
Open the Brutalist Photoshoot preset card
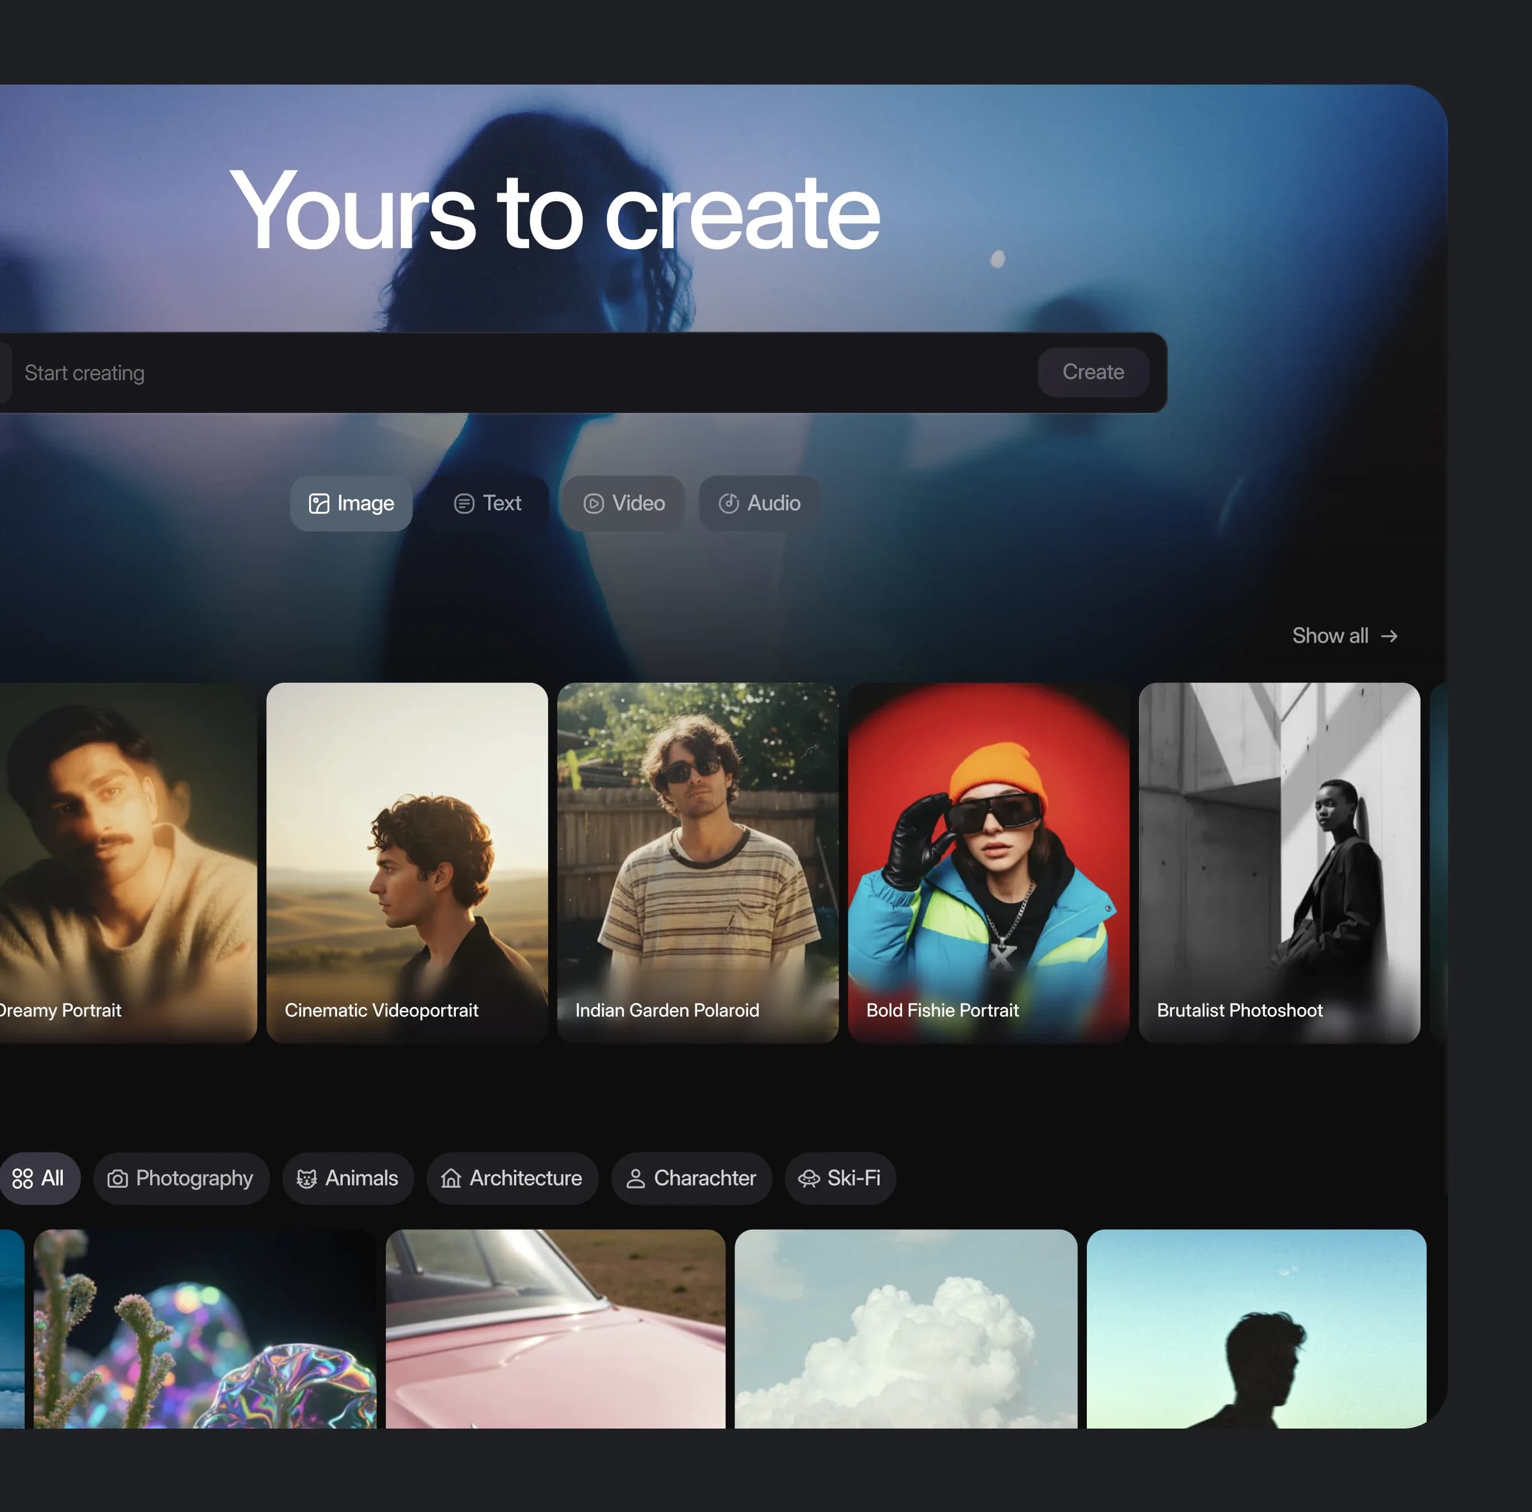[1279, 862]
